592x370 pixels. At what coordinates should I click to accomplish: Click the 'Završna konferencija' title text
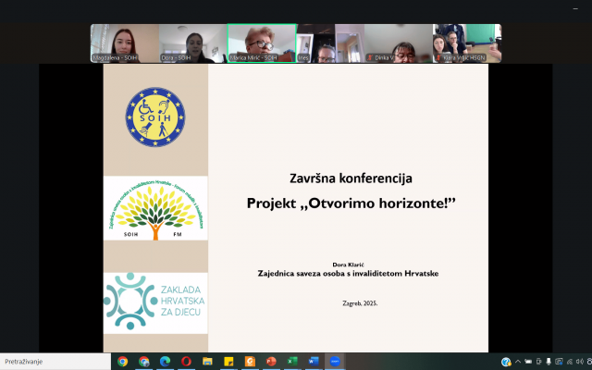[x=351, y=179]
